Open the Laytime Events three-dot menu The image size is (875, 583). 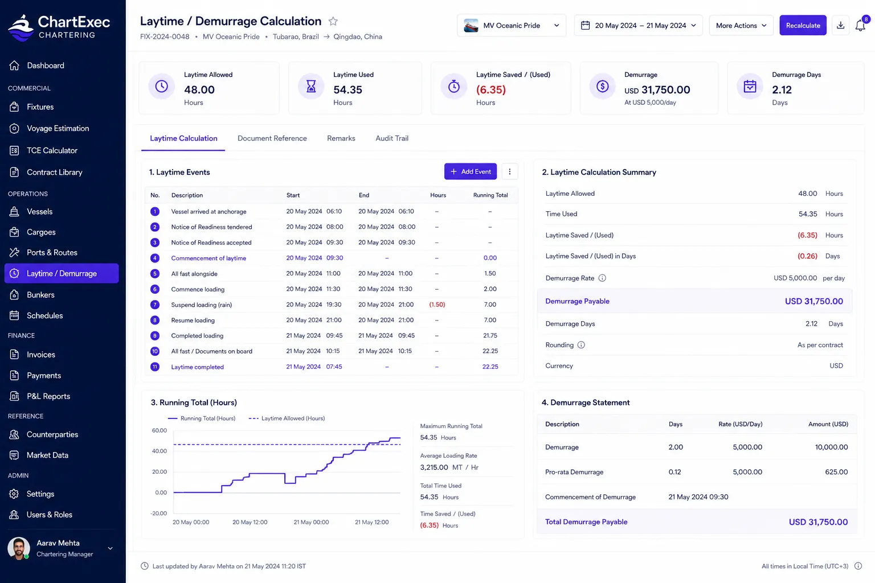[509, 171]
